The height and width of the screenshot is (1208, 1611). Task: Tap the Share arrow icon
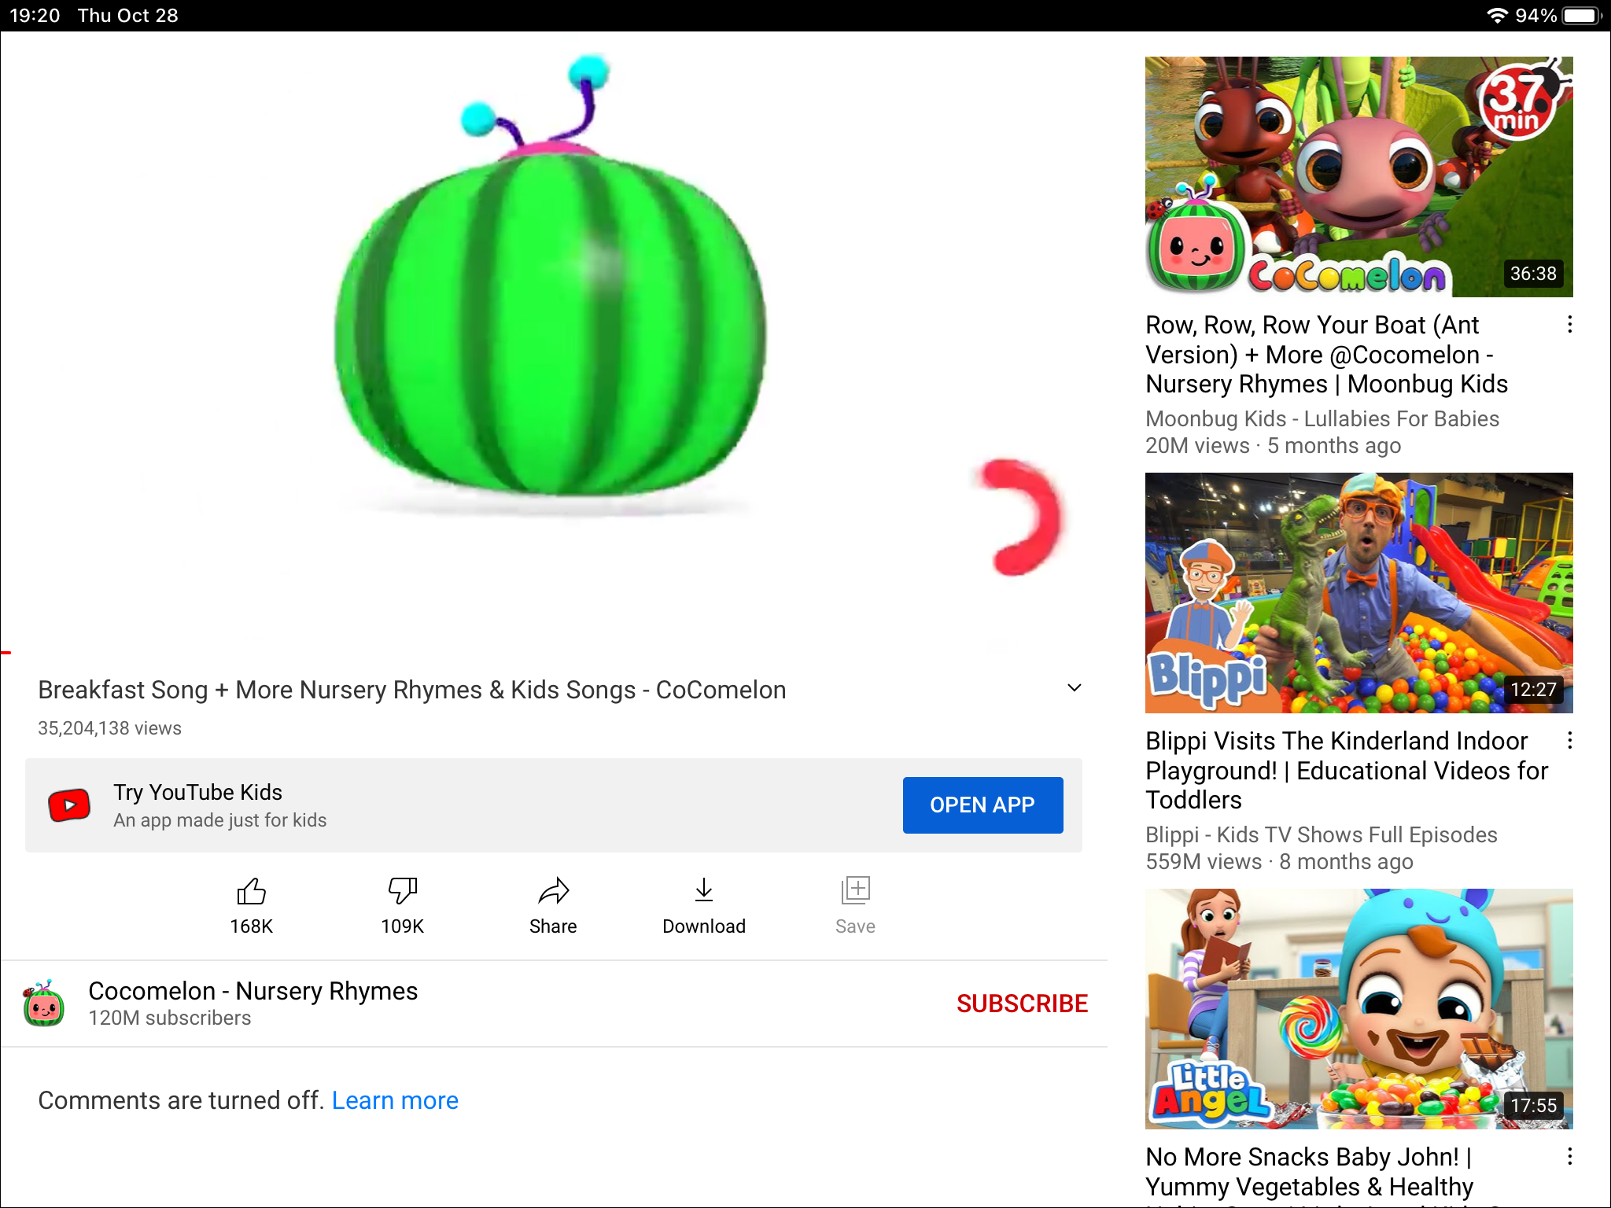click(x=553, y=891)
